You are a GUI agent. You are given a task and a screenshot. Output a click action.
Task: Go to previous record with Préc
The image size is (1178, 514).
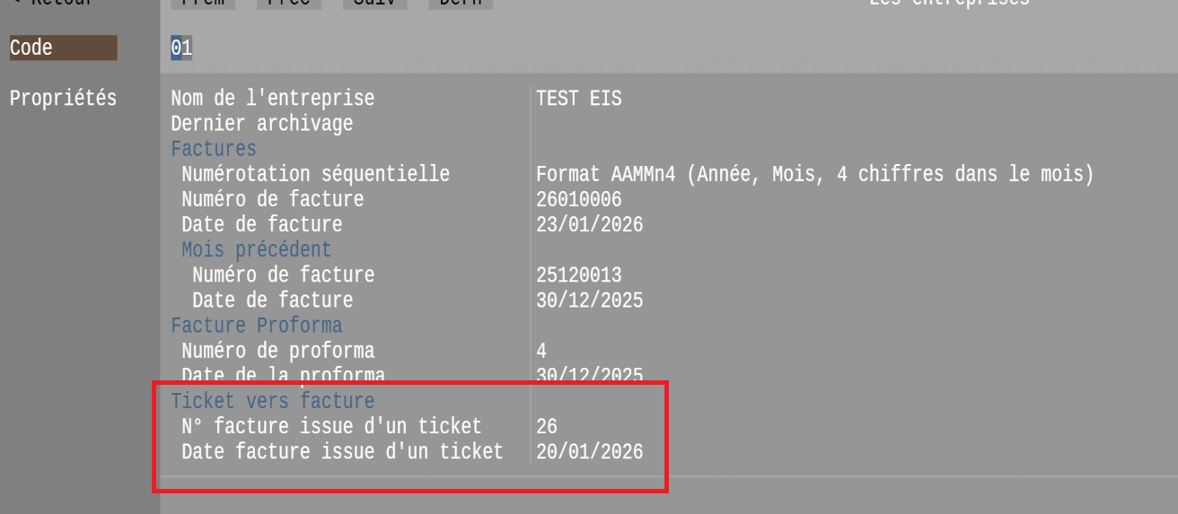click(289, 3)
